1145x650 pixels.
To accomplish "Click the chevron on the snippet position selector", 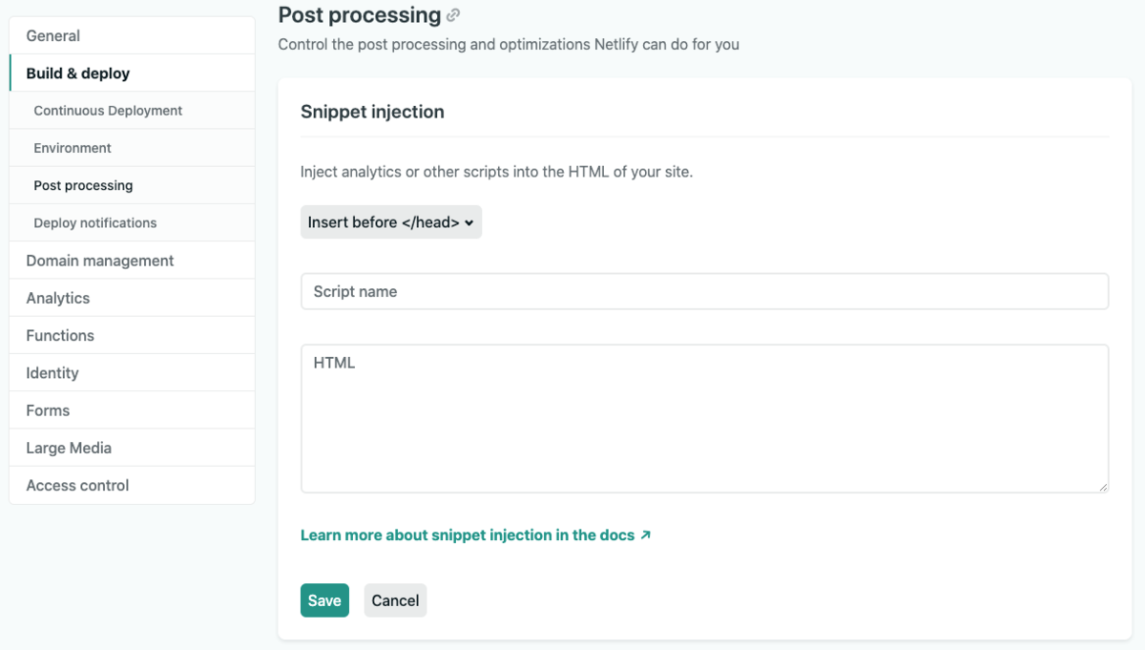I will (x=468, y=221).
